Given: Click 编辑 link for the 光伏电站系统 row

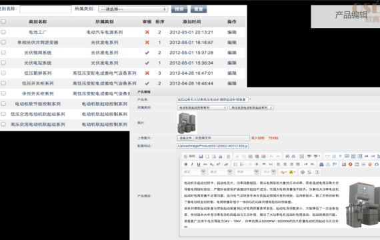Looking at the screenshot, I should tap(232, 63).
